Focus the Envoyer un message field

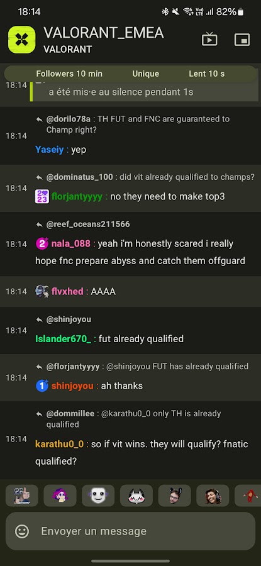pos(130,531)
